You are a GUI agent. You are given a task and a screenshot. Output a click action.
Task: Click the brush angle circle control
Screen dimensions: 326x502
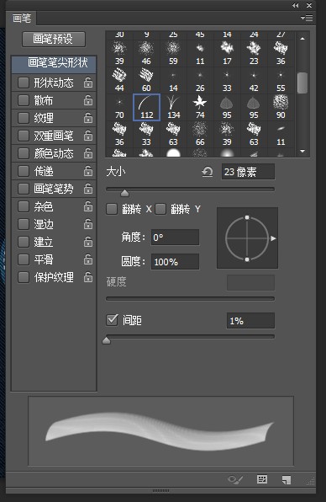[247, 238]
